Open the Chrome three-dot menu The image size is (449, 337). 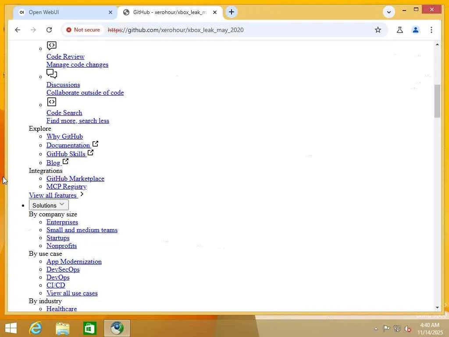pyautogui.click(x=431, y=30)
